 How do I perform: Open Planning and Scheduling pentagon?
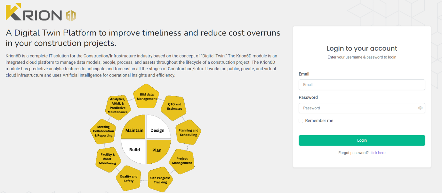(188, 132)
